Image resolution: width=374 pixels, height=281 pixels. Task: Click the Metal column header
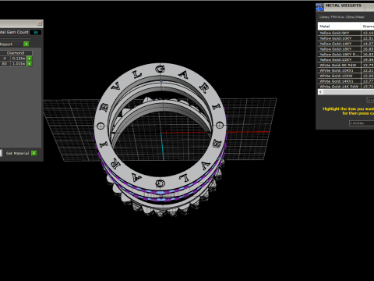pos(339,26)
